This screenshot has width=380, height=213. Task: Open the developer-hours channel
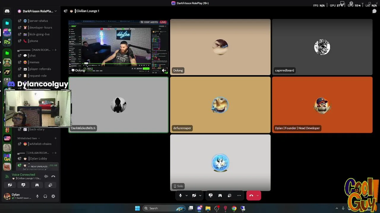37,28
